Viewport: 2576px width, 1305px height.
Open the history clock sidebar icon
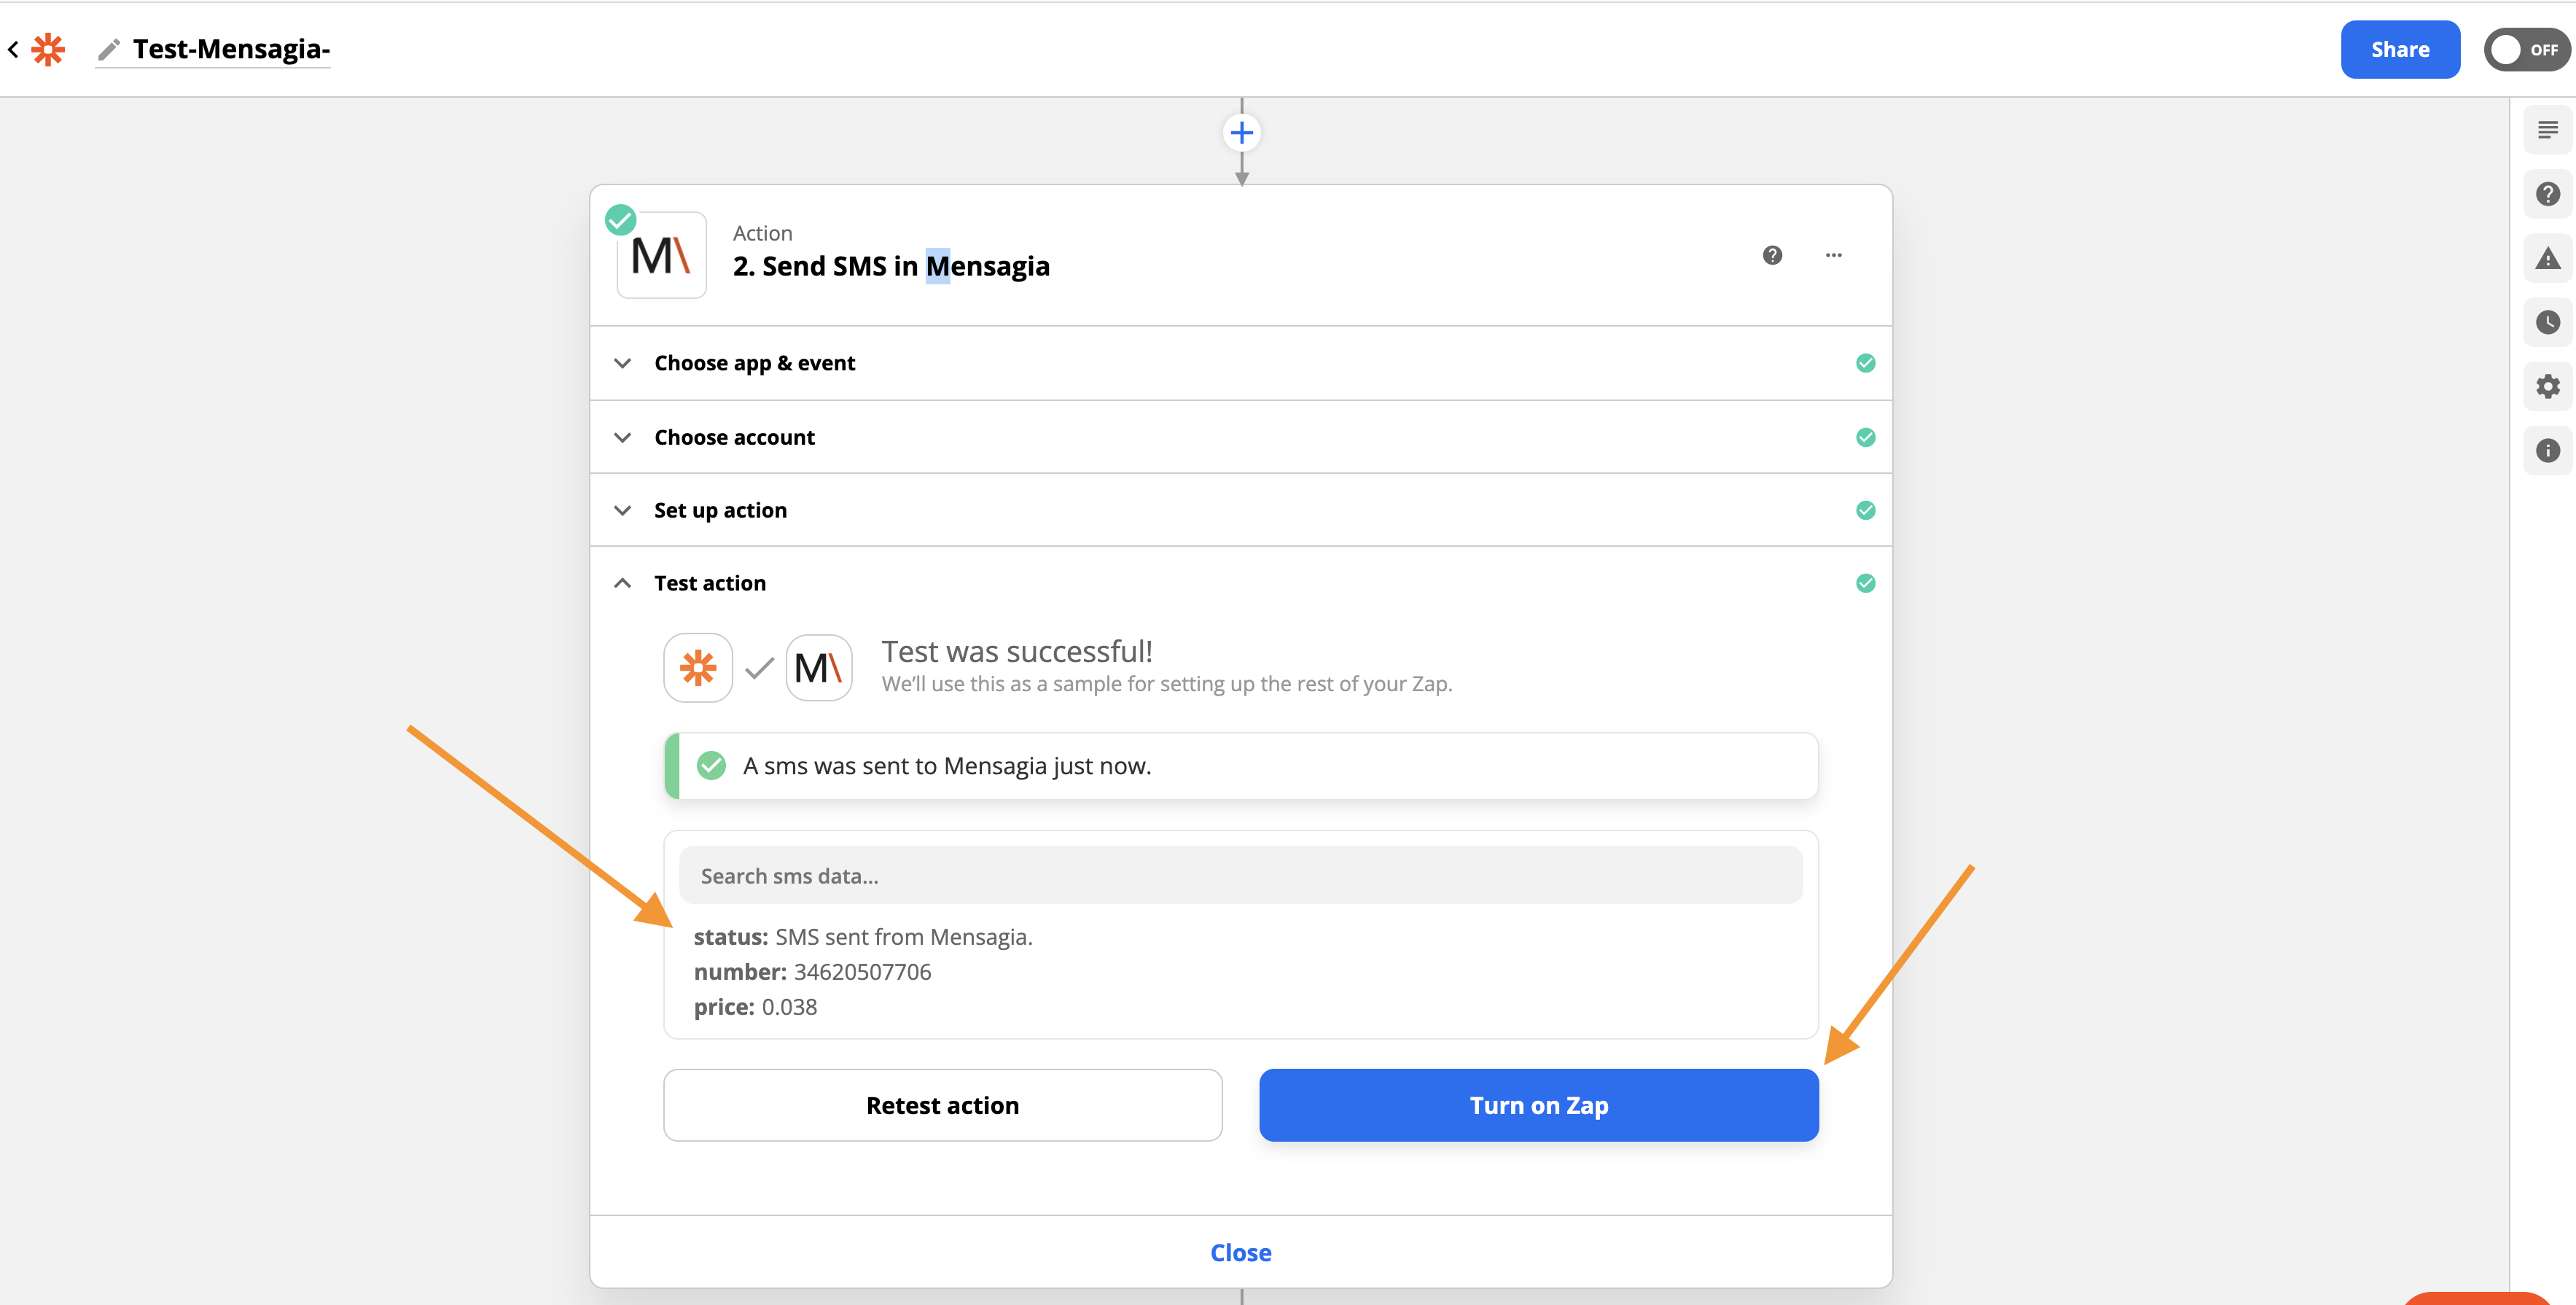pyautogui.click(x=2547, y=322)
